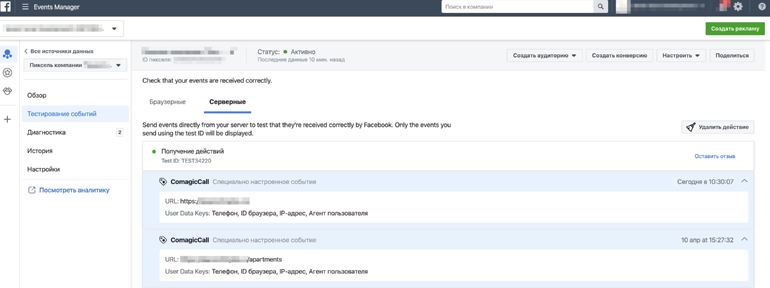Screen dimensions: 770x288
Task: Open the История section
Action: (40, 151)
